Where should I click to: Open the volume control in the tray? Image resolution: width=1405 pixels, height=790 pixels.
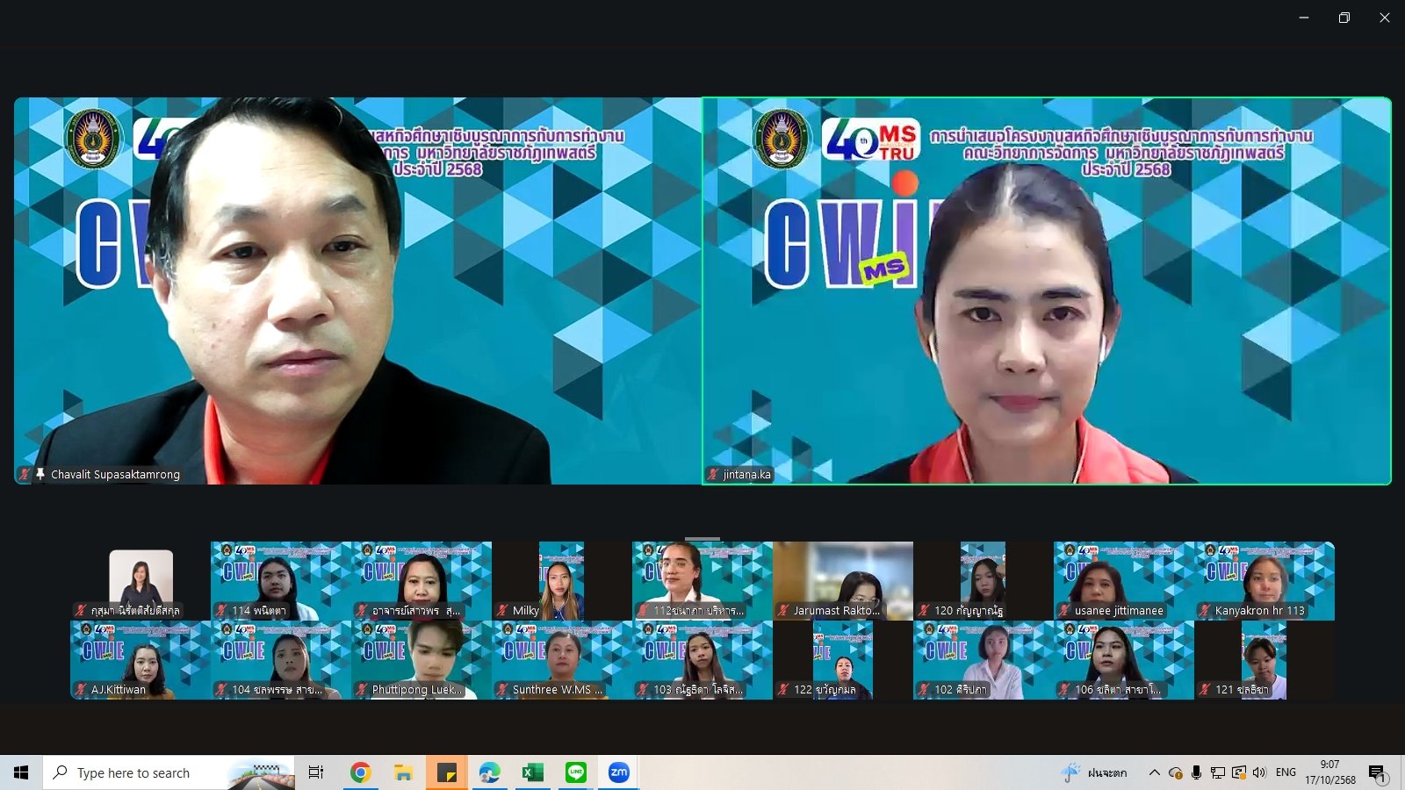[1259, 772]
